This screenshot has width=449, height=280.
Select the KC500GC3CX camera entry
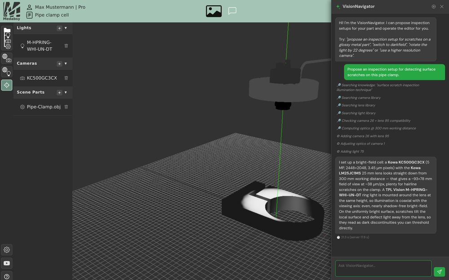[x=43, y=78]
